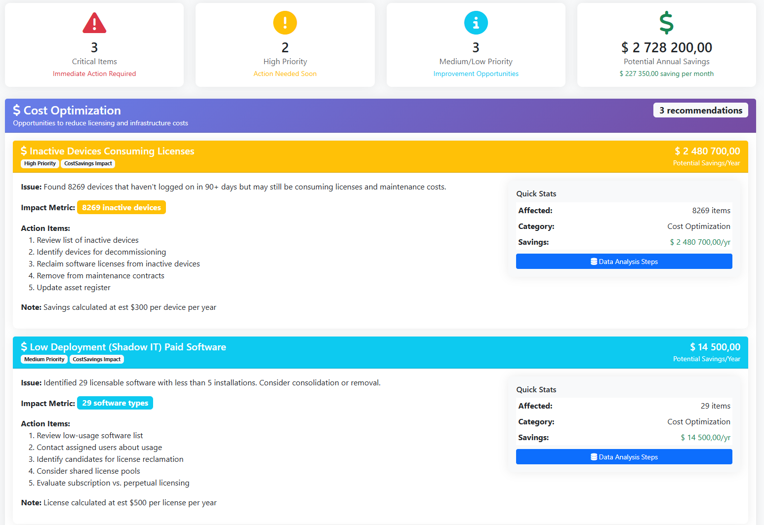The image size is (764, 525).
Task: Click Low Deployment (Shadow IT) Paid Software title
Action: (x=128, y=347)
